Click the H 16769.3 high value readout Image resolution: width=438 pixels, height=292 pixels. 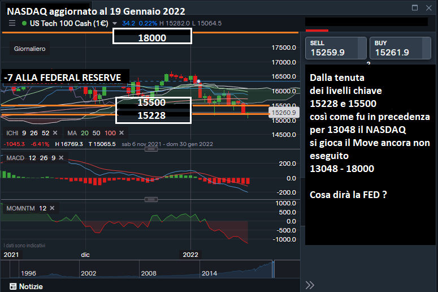(x=69, y=144)
